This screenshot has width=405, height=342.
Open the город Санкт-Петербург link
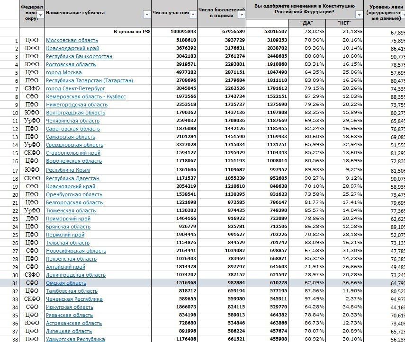(75, 88)
